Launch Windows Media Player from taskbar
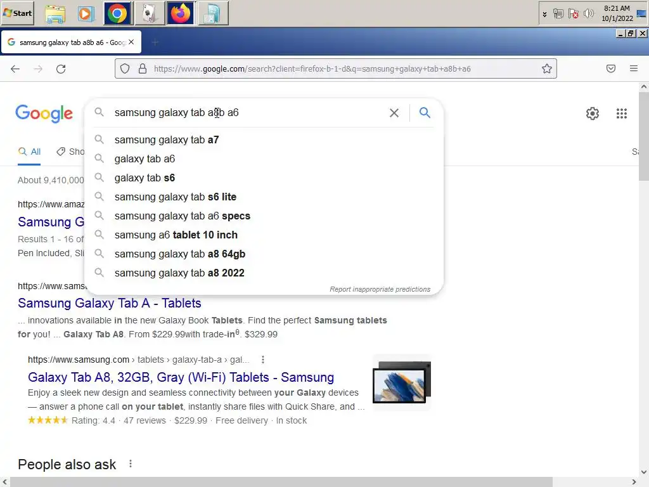 click(86, 14)
